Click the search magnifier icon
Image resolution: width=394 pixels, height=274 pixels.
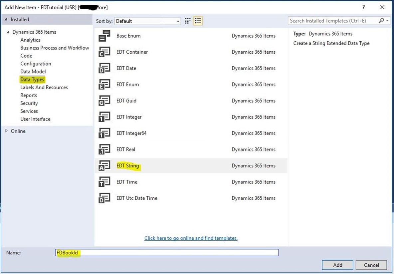point(381,21)
